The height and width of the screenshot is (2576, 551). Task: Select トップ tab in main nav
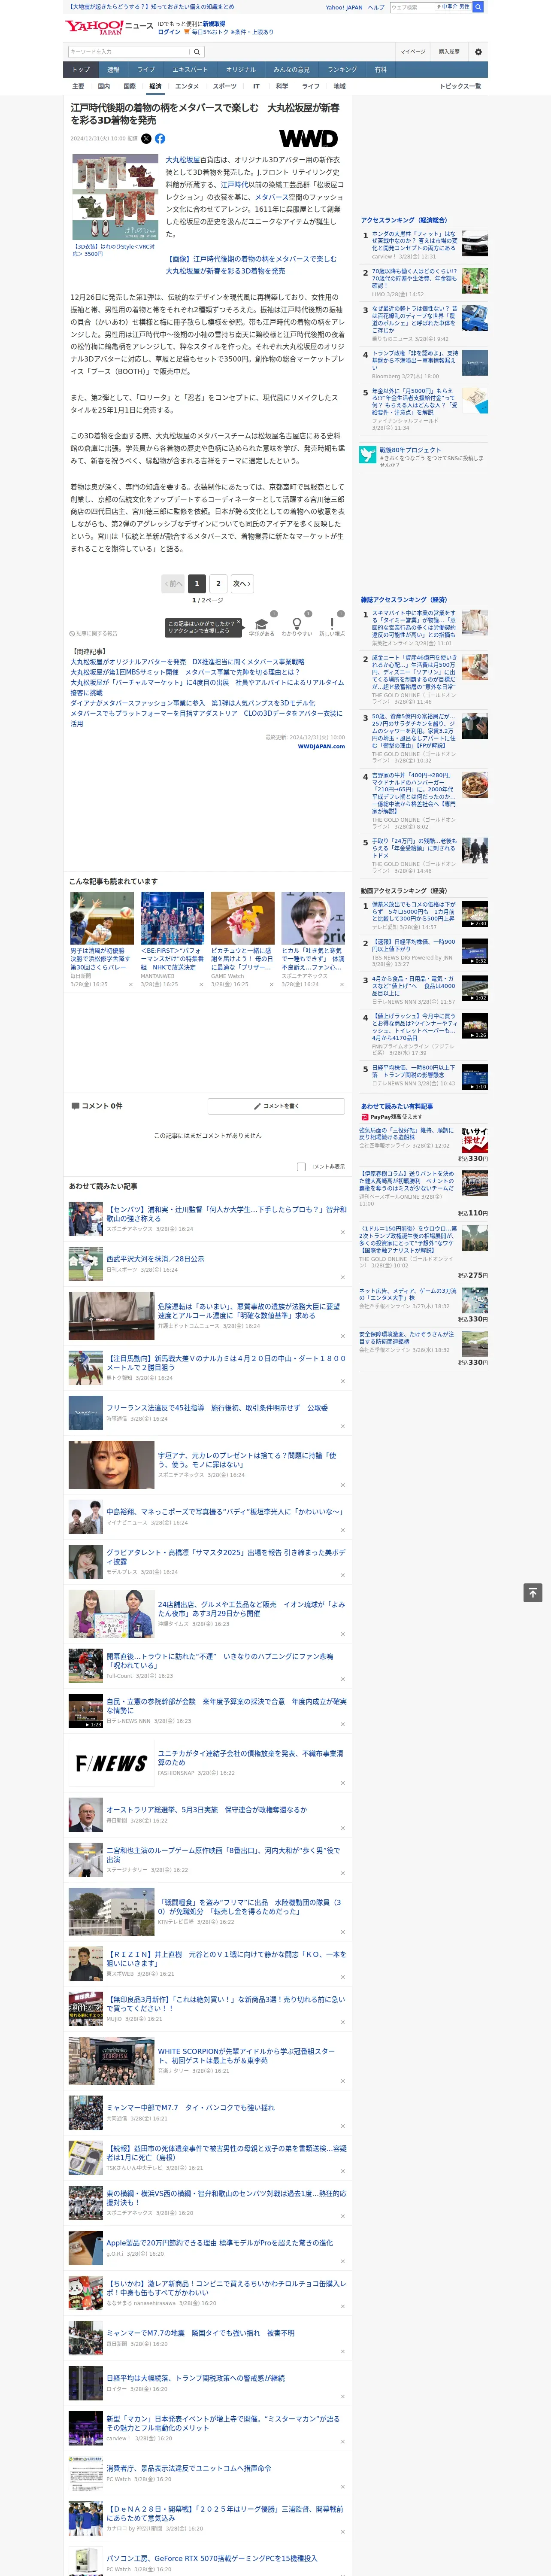(x=81, y=70)
